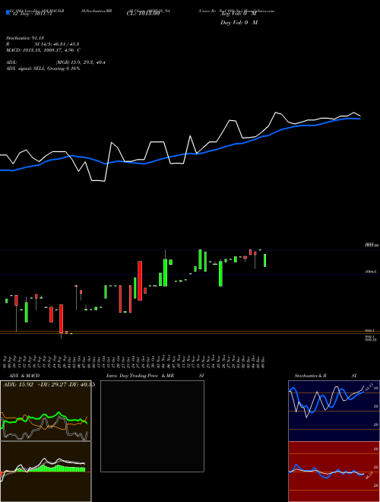This screenshot has height=502, width=380.
Task: Open the blue Stochastics chart panel
Action: (x=334, y=411)
